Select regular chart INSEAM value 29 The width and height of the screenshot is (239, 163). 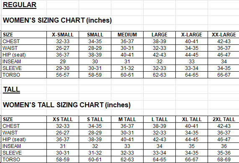(63, 62)
